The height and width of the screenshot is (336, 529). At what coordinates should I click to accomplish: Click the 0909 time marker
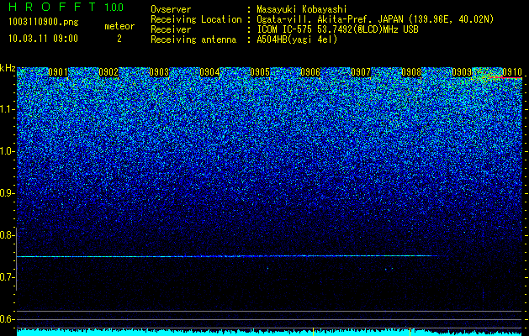[462, 72]
